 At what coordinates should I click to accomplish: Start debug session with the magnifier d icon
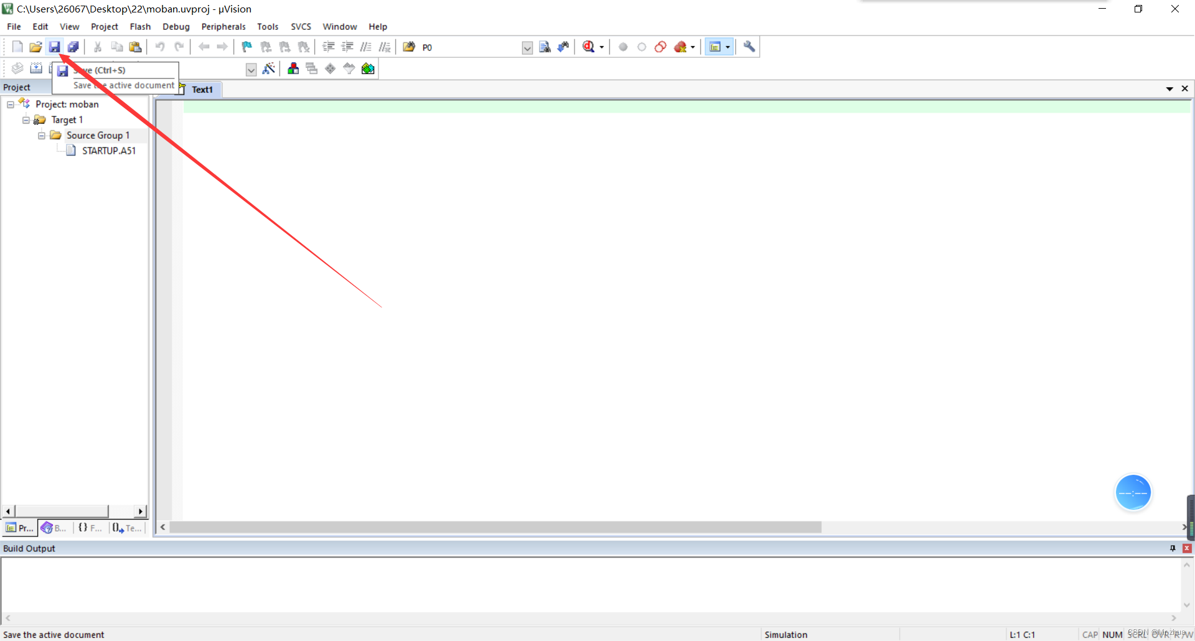pos(588,47)
